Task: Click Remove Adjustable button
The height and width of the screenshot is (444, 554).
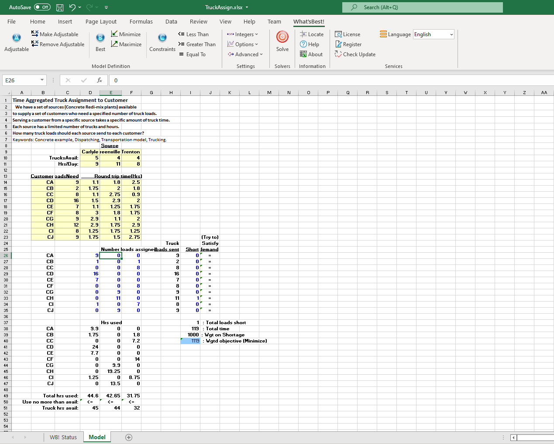Action: (58, 44)
